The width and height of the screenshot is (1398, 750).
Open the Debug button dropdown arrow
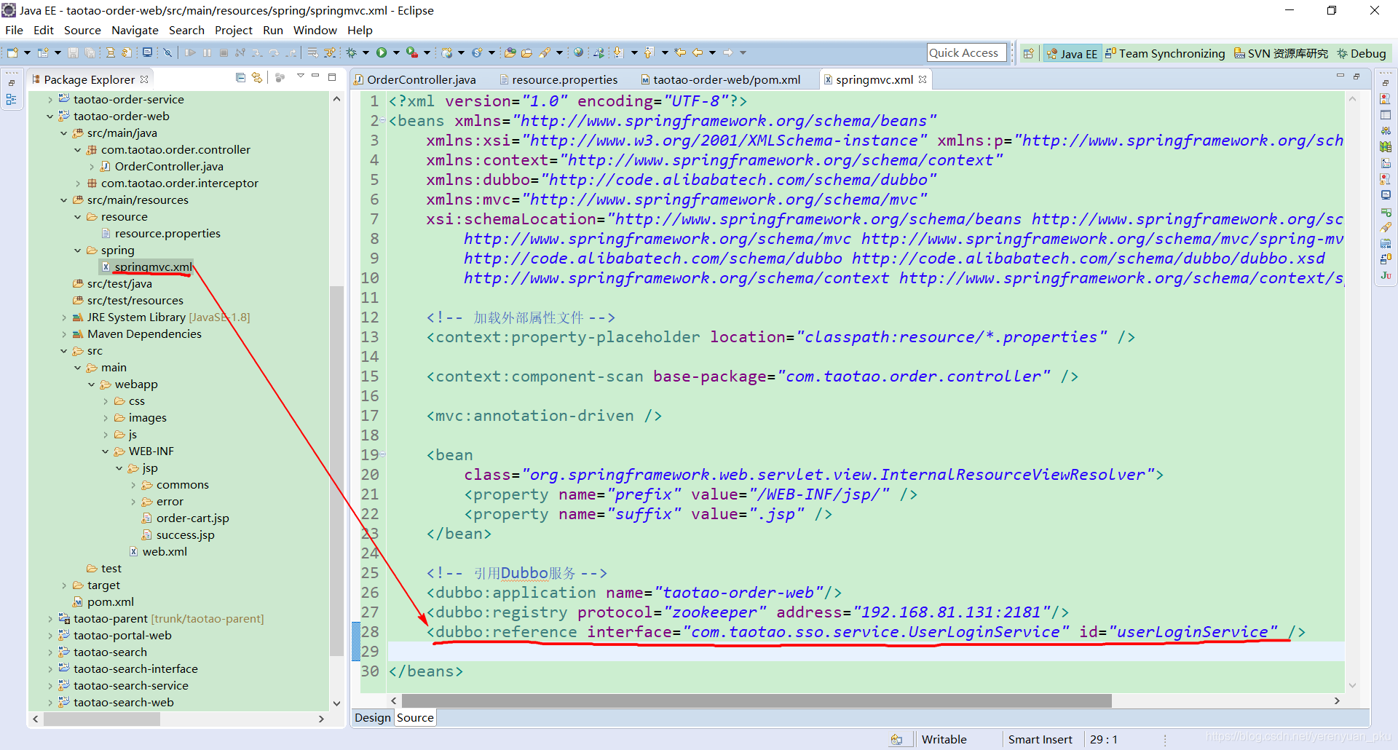[366, 52]
